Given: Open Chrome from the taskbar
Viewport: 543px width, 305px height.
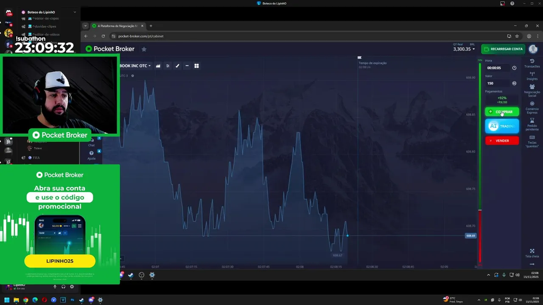Looking at the screenshot, I should pyautogui.click(x=25, y=300).
